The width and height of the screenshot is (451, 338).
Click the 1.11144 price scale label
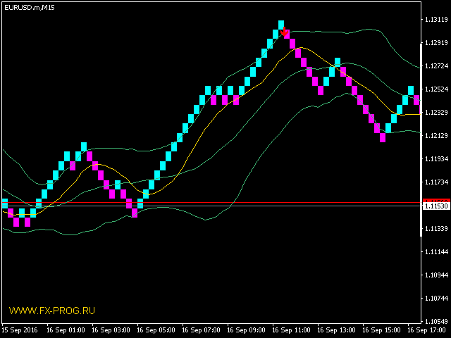(x=436, y=252)
